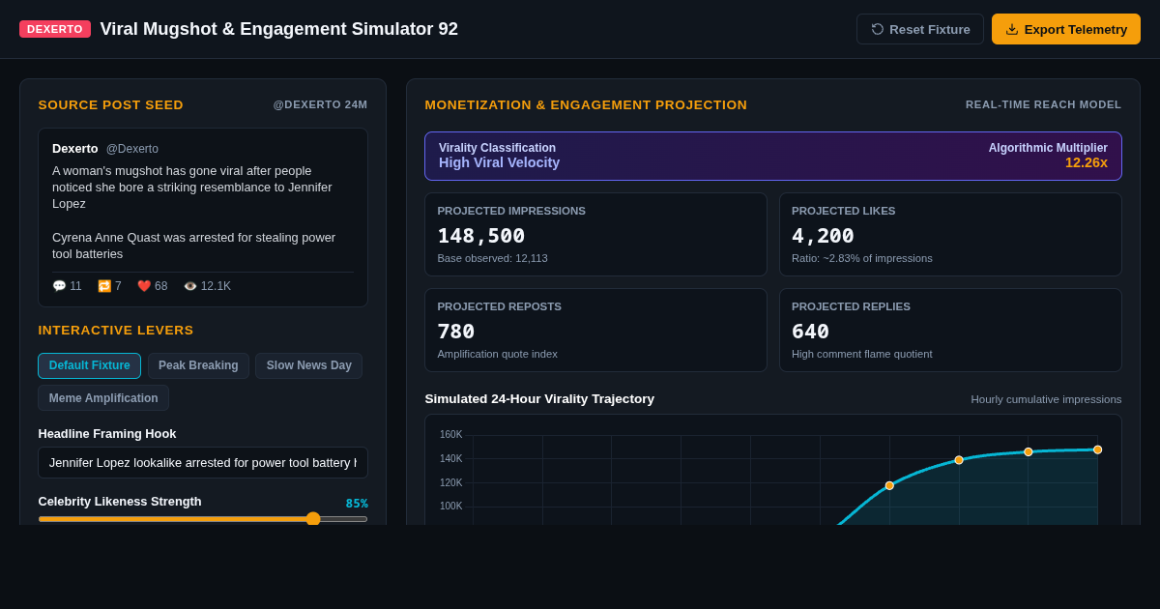Click the Ratio ~2.83% of impressions text
The height and width of the screenshot is (609, 1160).
click(862, 258)
